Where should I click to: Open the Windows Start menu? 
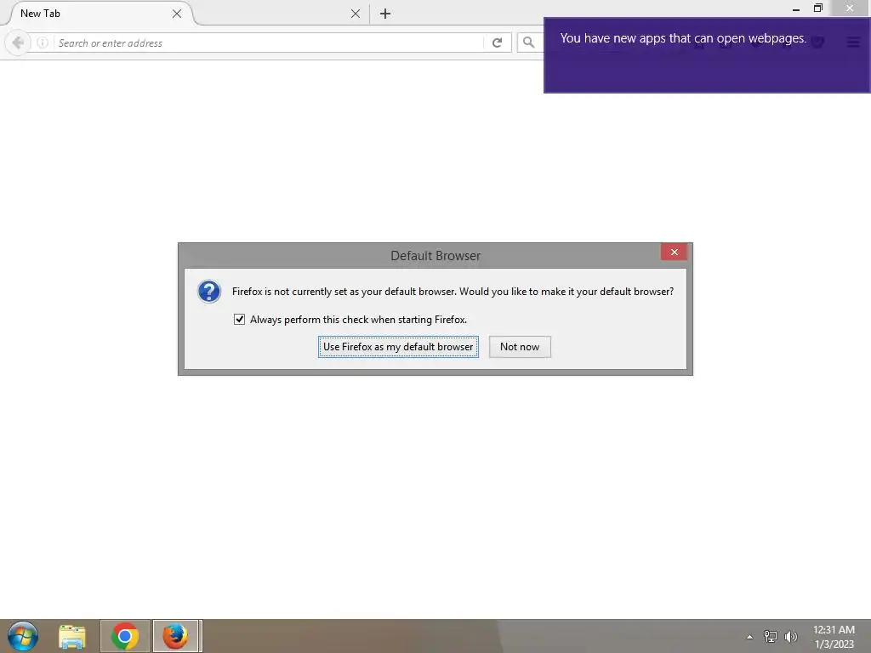pos(23,636)
